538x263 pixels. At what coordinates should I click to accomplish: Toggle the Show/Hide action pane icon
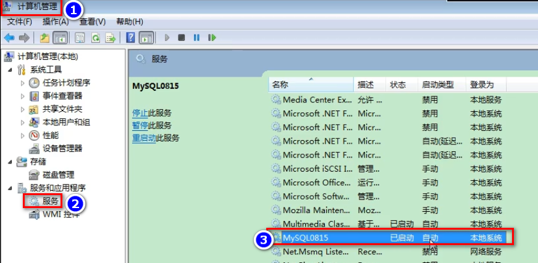pos(146,38)
